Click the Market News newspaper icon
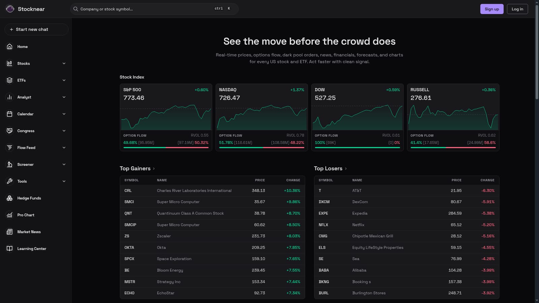 (9, 232)
